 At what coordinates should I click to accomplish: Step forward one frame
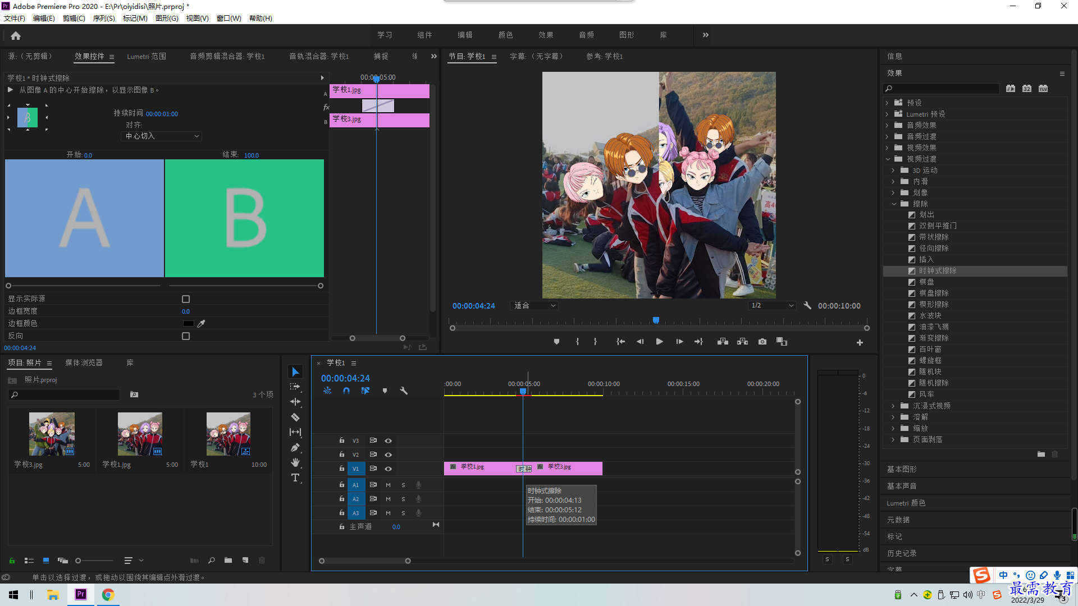(679, 342)
